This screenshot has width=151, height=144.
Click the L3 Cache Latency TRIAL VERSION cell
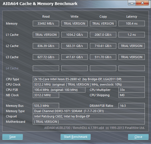click(132, 57)
